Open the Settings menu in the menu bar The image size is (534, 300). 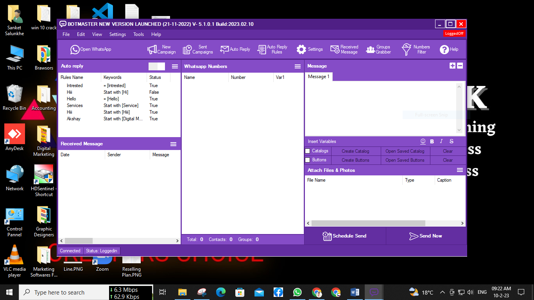pyautogui.click(x=118, y=34)
